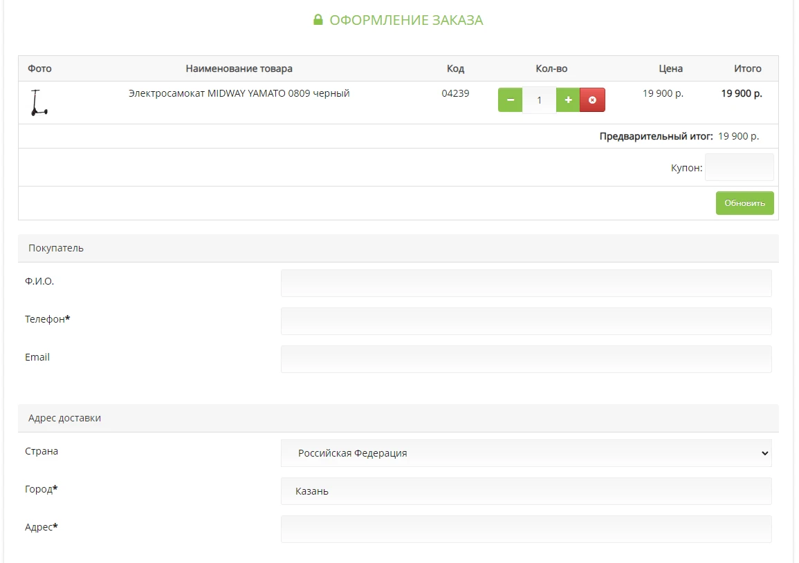Expand the Страна country dropdown

(x=526, y=453)
